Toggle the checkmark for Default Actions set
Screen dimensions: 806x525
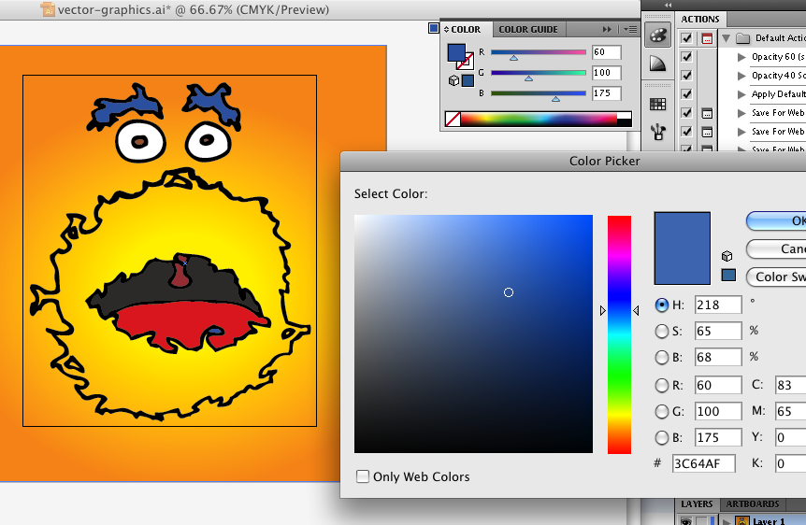pyautogui.click(x=687, y=38)
